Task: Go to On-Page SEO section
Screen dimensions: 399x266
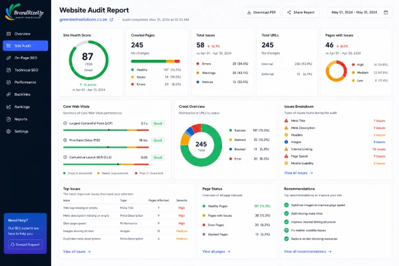Action: tap(25, 58)
